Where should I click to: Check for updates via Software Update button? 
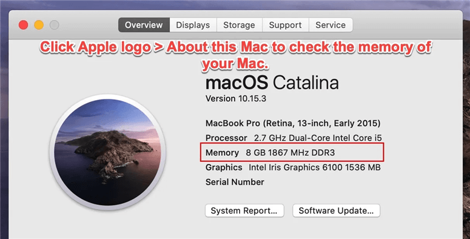pyautogui.click(x=337, y=210)
